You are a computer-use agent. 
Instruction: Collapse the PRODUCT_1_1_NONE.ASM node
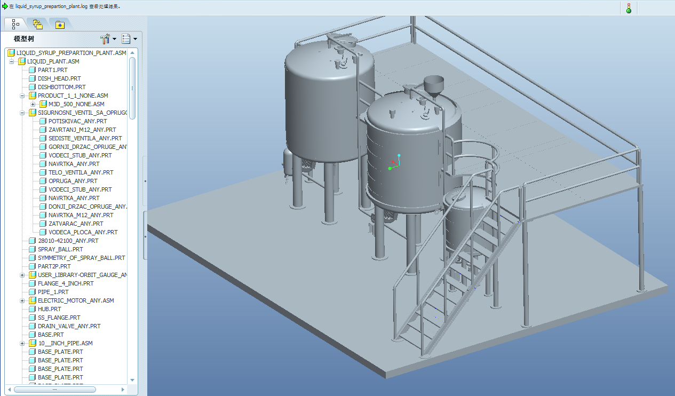[22, 96]
